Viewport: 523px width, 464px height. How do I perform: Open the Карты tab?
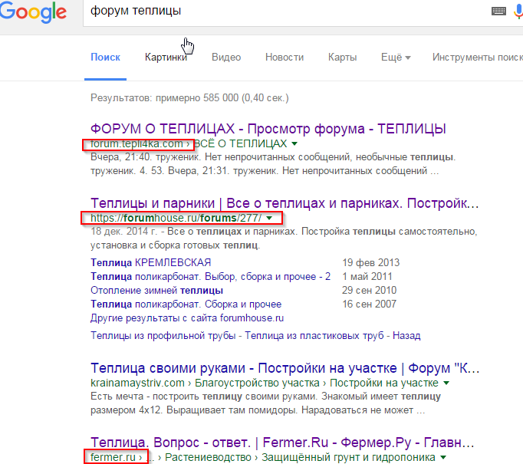click(342, 57)
